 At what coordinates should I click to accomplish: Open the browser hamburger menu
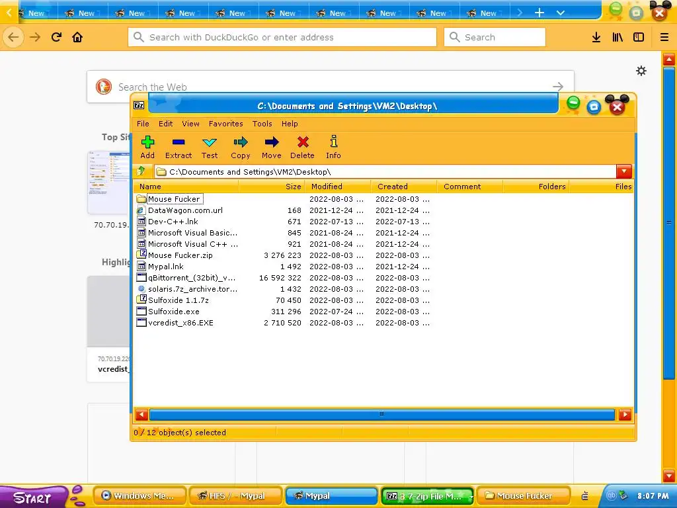[x=664, y=37]
